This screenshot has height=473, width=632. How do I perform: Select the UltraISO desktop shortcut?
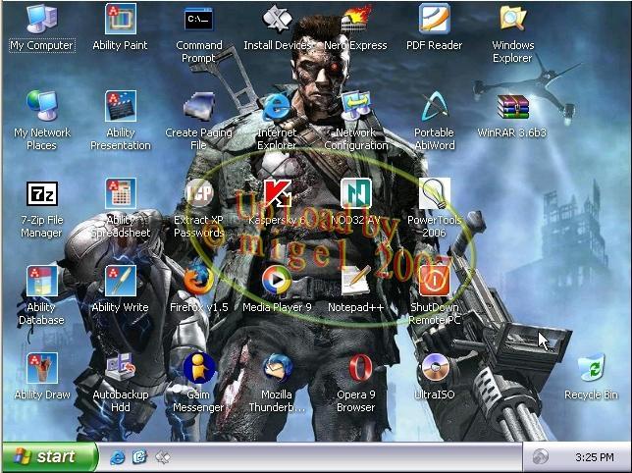coord(434,370)
